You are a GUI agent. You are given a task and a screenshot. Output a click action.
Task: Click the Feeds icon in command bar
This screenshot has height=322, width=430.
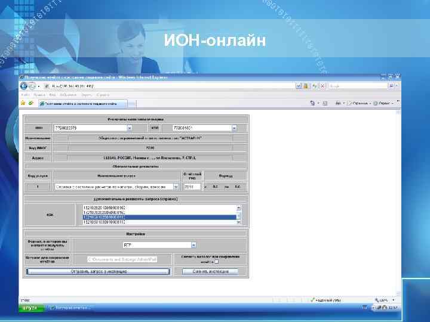coord(325,103)
